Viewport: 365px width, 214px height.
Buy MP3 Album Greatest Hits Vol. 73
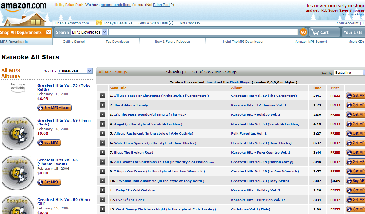55,108
